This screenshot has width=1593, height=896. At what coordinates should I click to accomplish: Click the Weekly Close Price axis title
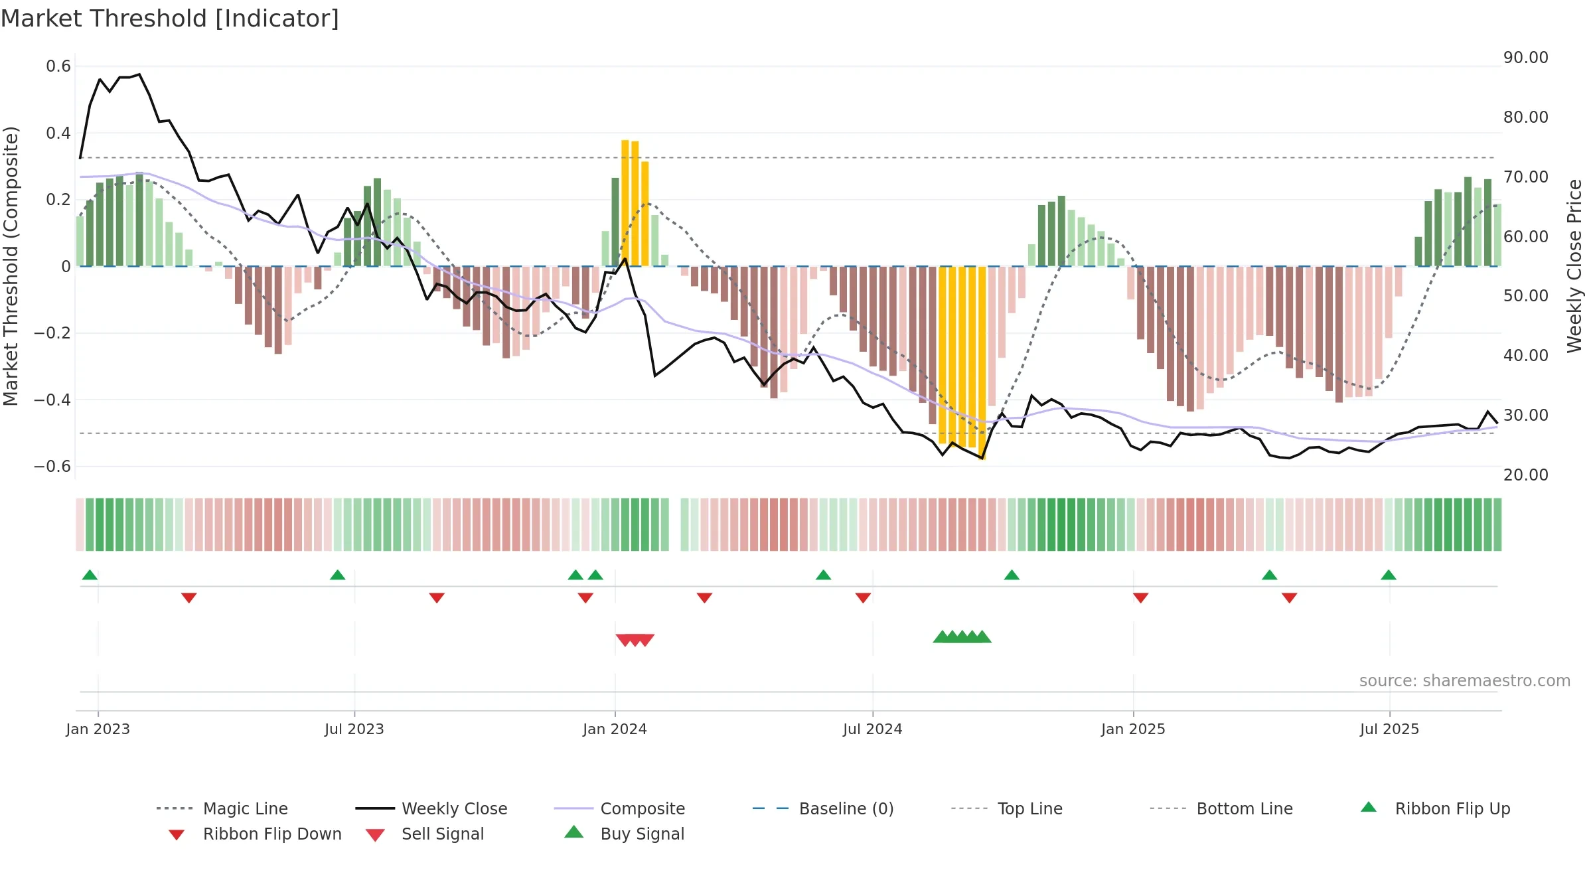(x=1575, y=266)
